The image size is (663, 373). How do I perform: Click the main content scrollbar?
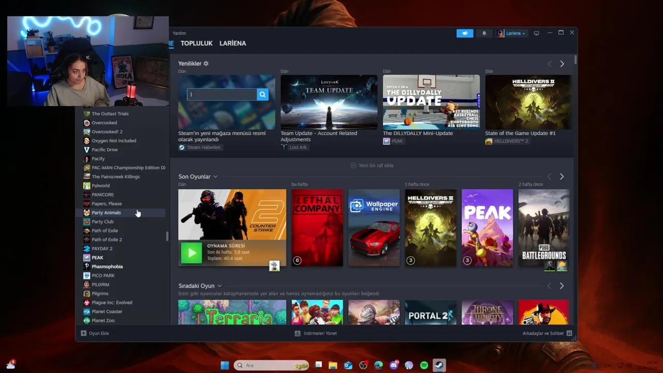575,60
